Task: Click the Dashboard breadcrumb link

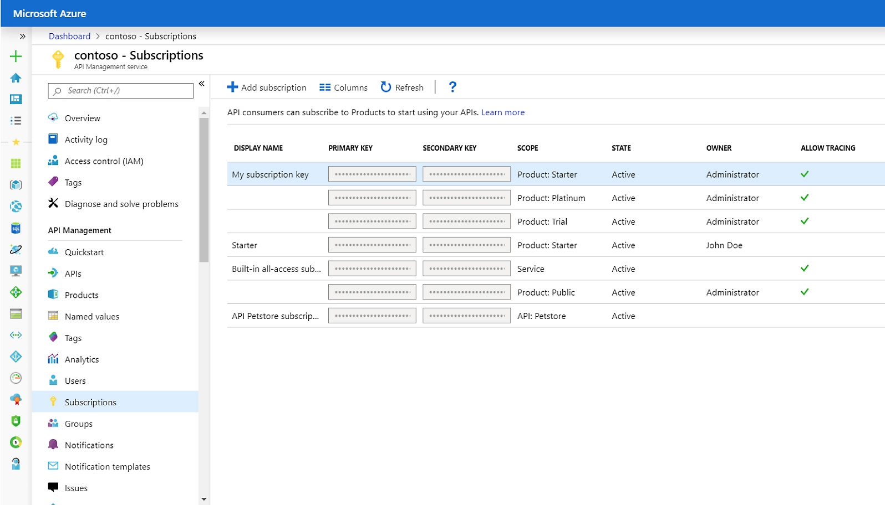Action: coord(69,36)
